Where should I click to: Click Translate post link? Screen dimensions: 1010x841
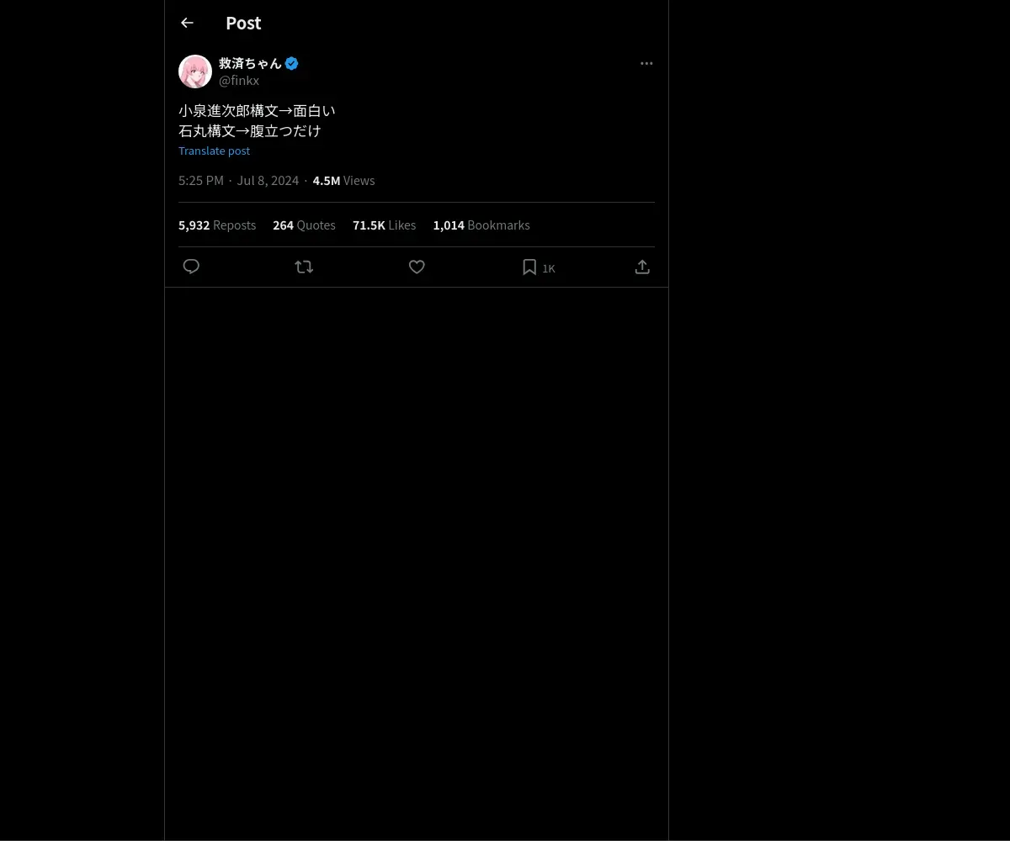214,151
